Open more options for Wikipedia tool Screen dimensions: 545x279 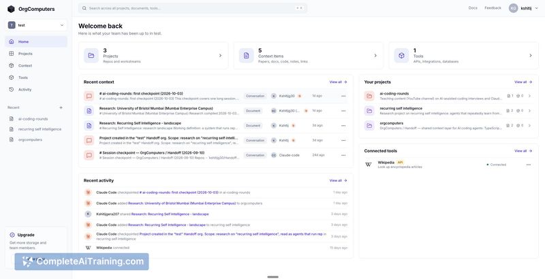tap(529, 165)
